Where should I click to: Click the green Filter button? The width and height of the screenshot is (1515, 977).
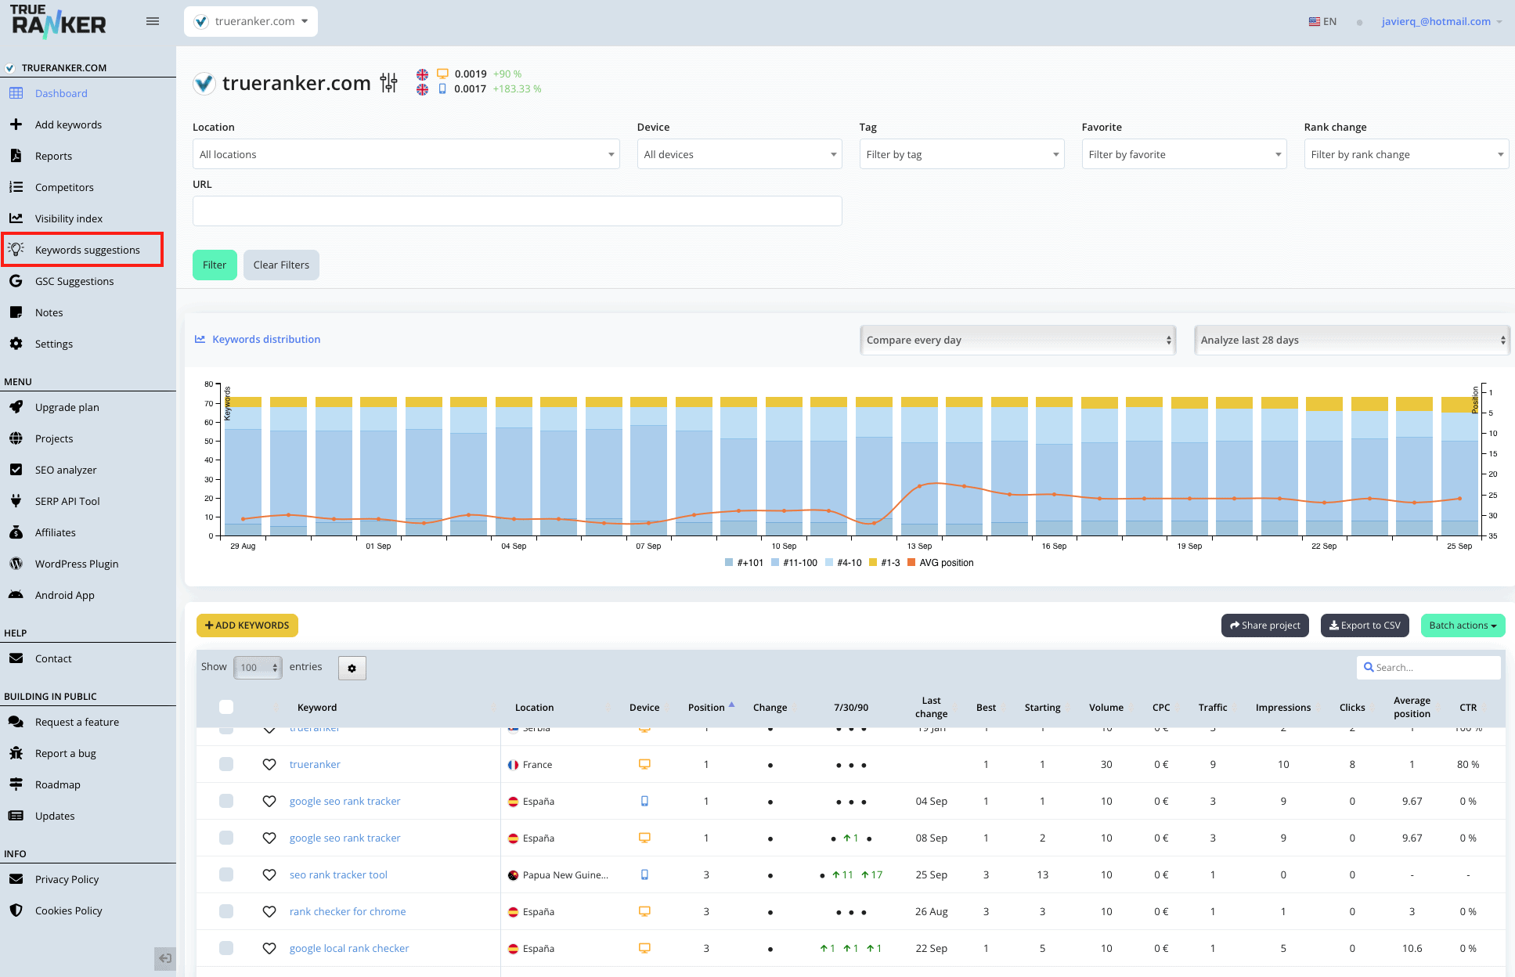(215, 265)
